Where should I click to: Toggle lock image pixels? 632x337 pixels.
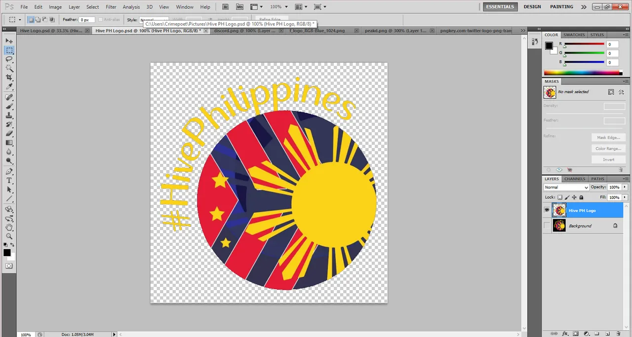coord(567,197)
